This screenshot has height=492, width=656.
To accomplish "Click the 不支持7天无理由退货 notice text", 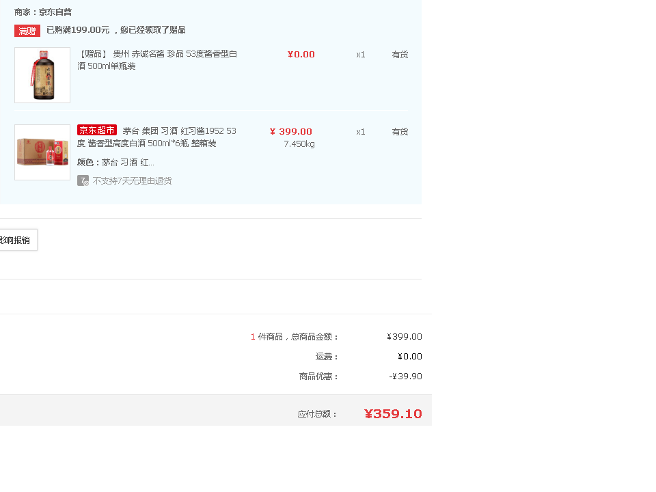I will pos(132,180).
